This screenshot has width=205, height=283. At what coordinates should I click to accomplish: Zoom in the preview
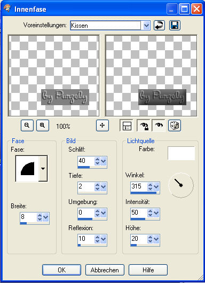coord(43,125)
